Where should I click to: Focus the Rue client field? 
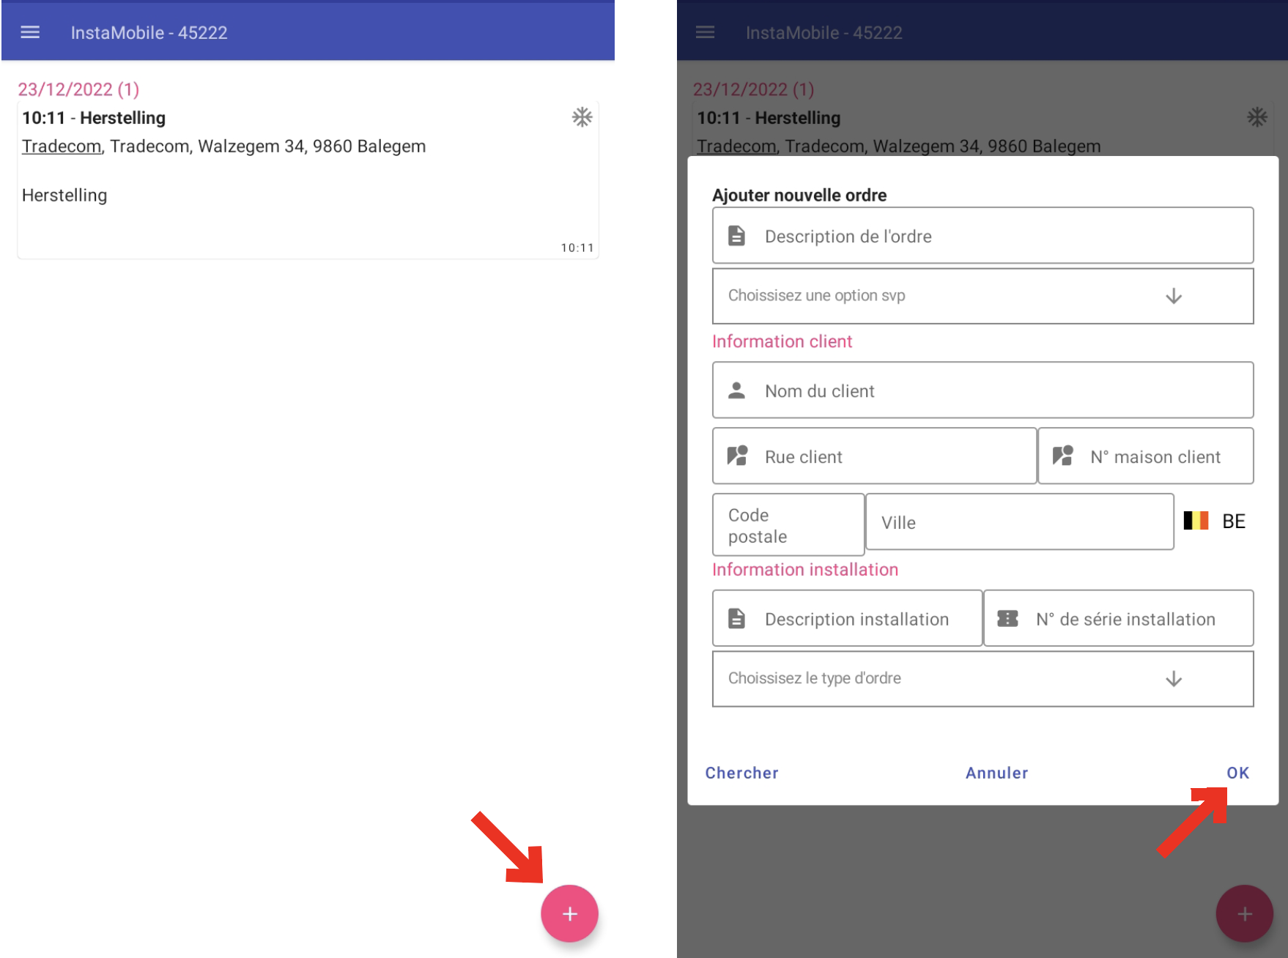874,456
